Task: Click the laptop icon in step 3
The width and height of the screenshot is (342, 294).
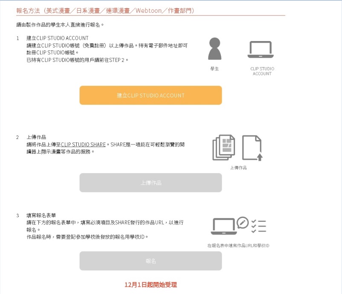Action: point(223,226)
